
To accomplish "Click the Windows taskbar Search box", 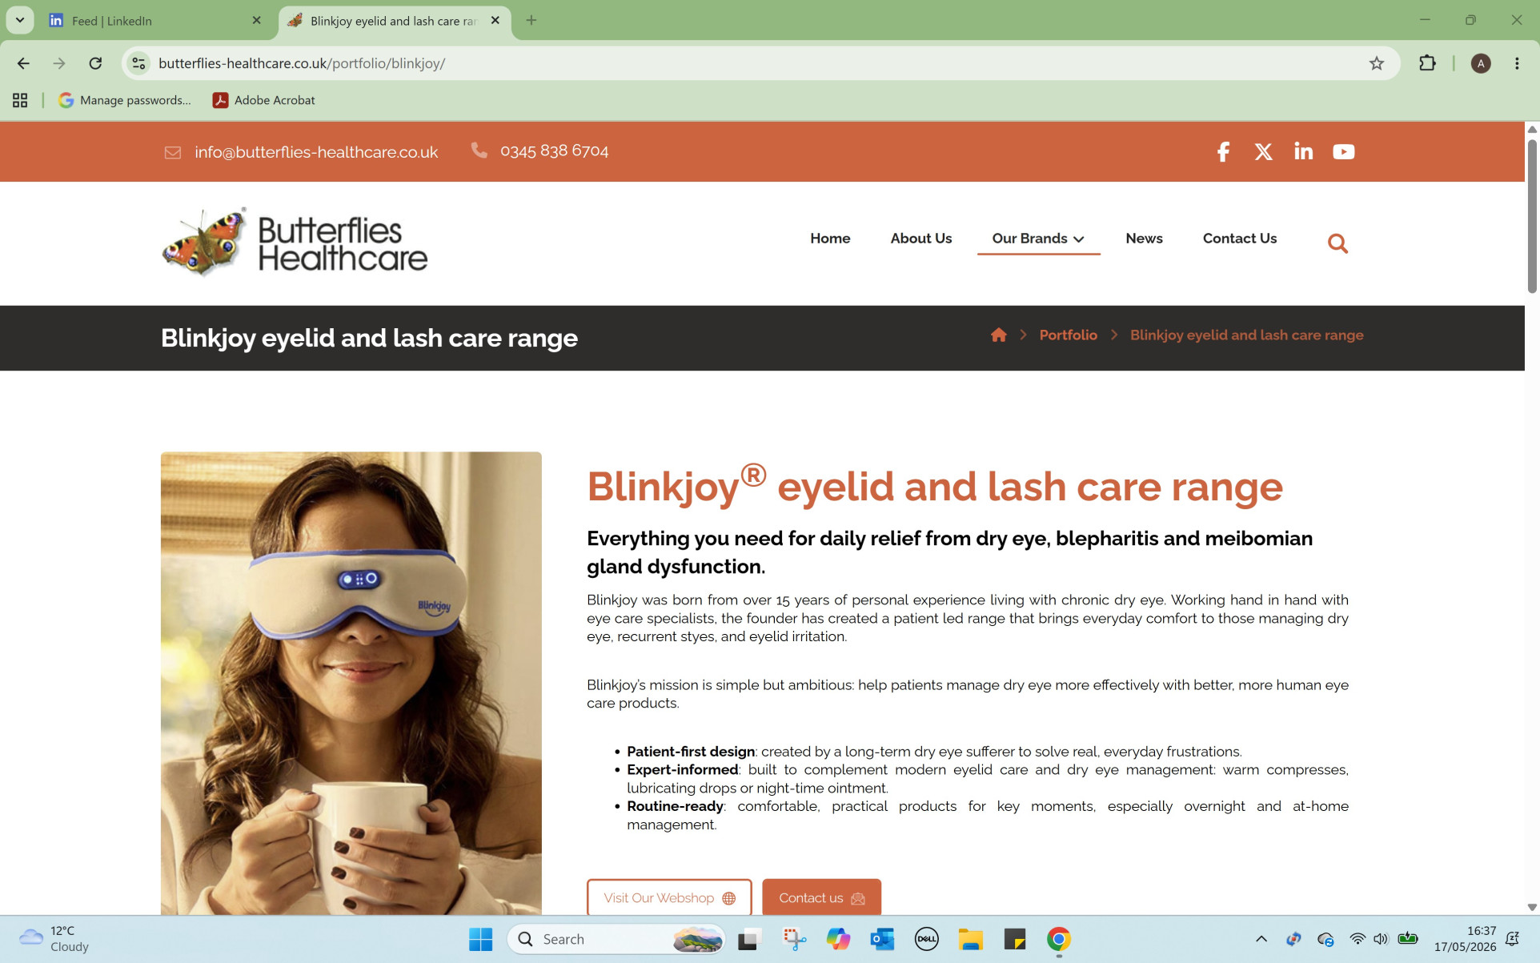I will coord(616,939).
